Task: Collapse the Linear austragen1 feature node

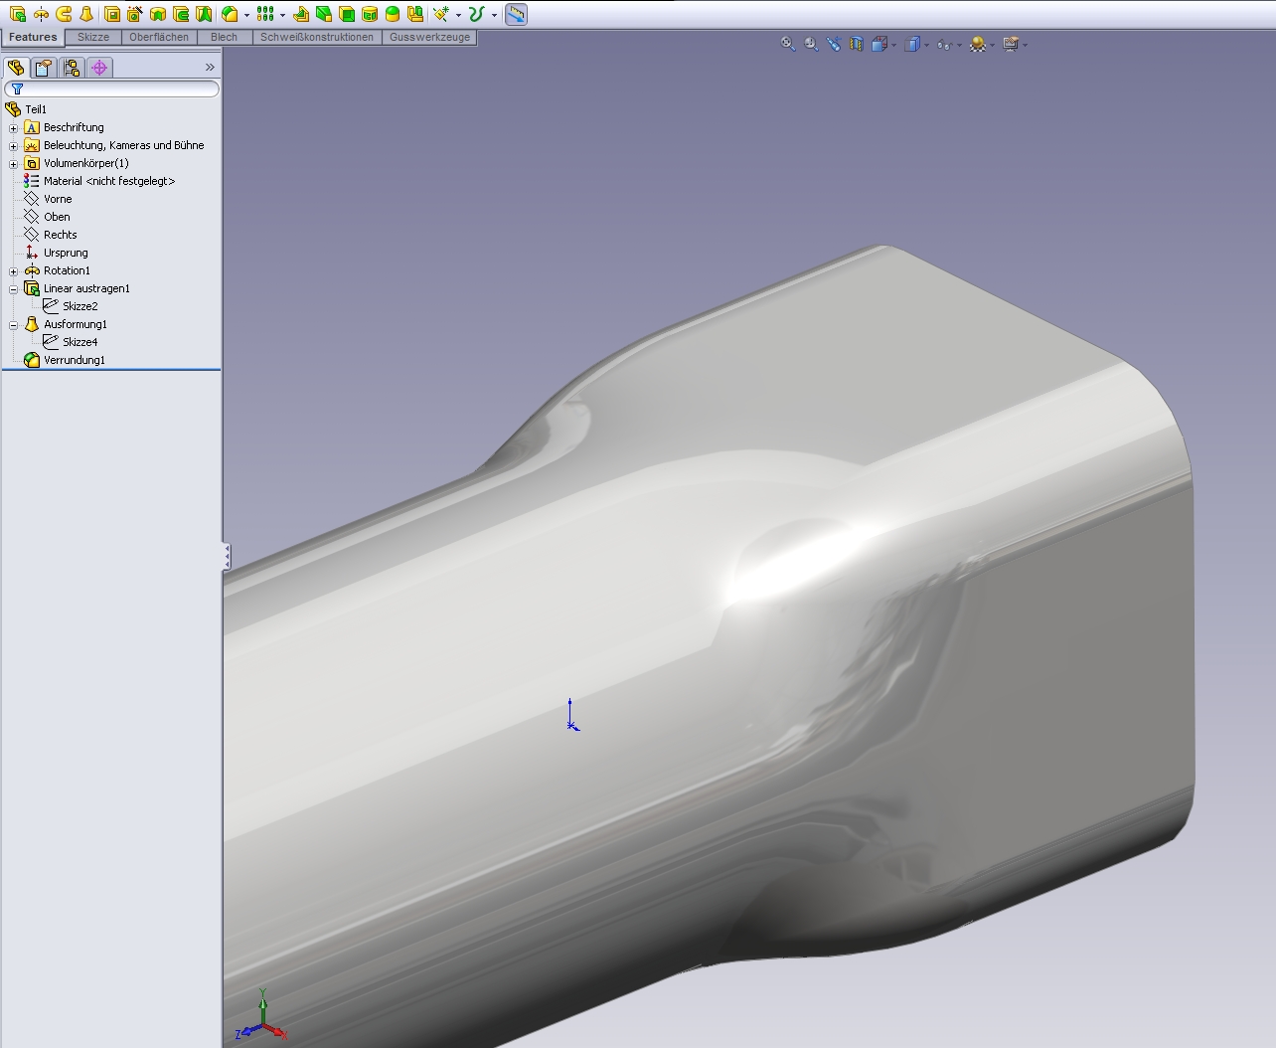Action: tap(13, 288)
